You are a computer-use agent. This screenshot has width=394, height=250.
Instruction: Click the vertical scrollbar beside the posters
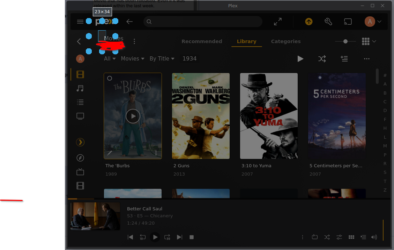tap(377, 76)
